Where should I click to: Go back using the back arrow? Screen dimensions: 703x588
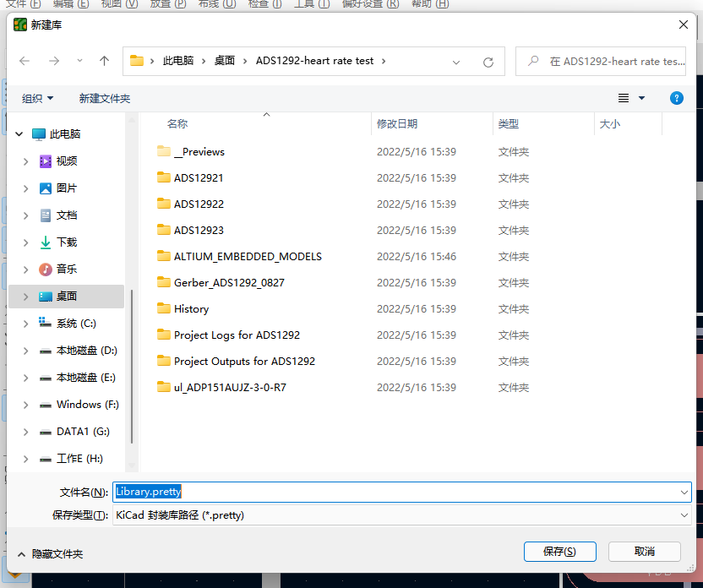click(25, 61)
